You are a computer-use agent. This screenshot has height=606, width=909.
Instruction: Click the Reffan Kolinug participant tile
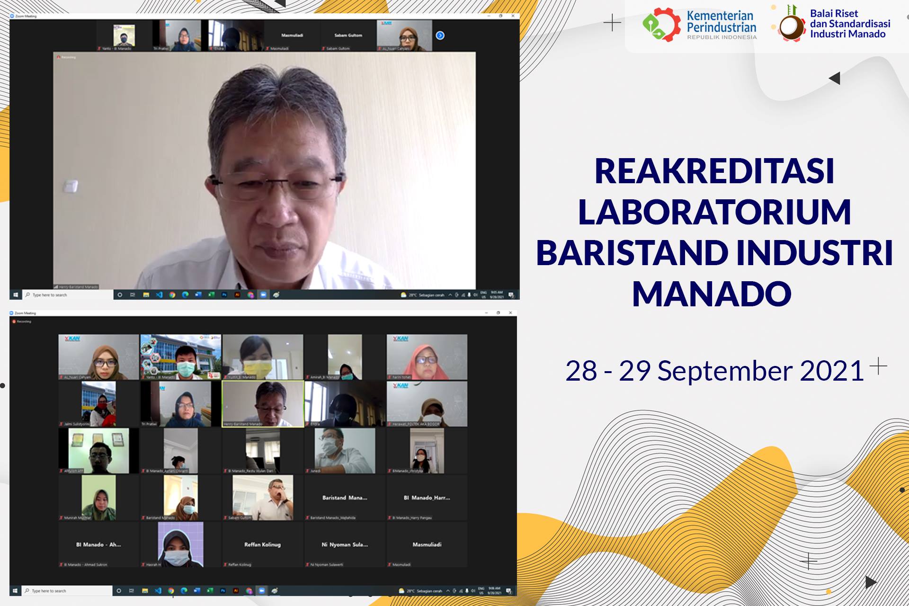pyautogui.click(x=262, y=544)
